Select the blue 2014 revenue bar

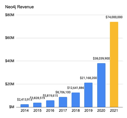[x=25, y=106]
